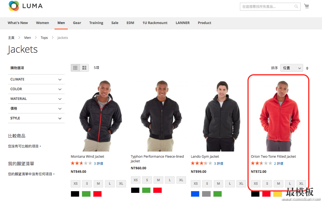Open the Product menu

click(x=205, y=23)
